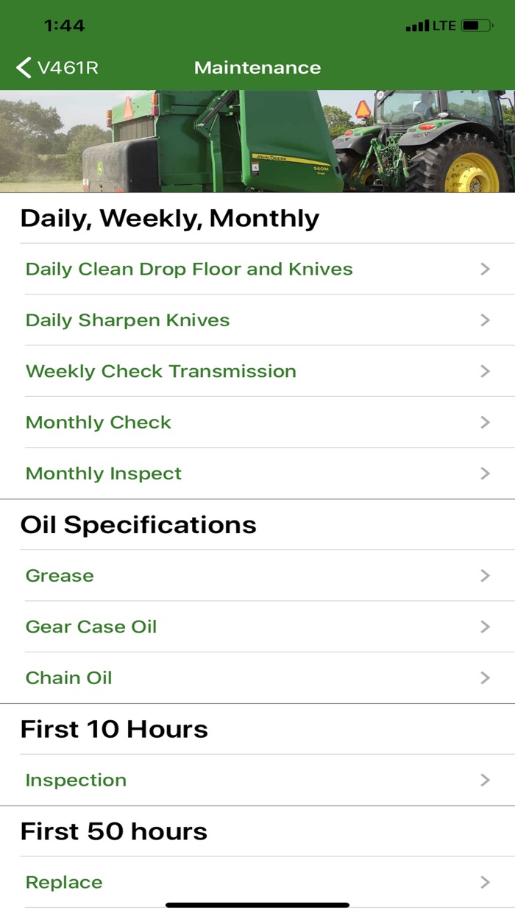The width and height of the screenshot is (515, 916).
Task: Tap chevron on Monthly Check row
Action: (x=485, y=423)
